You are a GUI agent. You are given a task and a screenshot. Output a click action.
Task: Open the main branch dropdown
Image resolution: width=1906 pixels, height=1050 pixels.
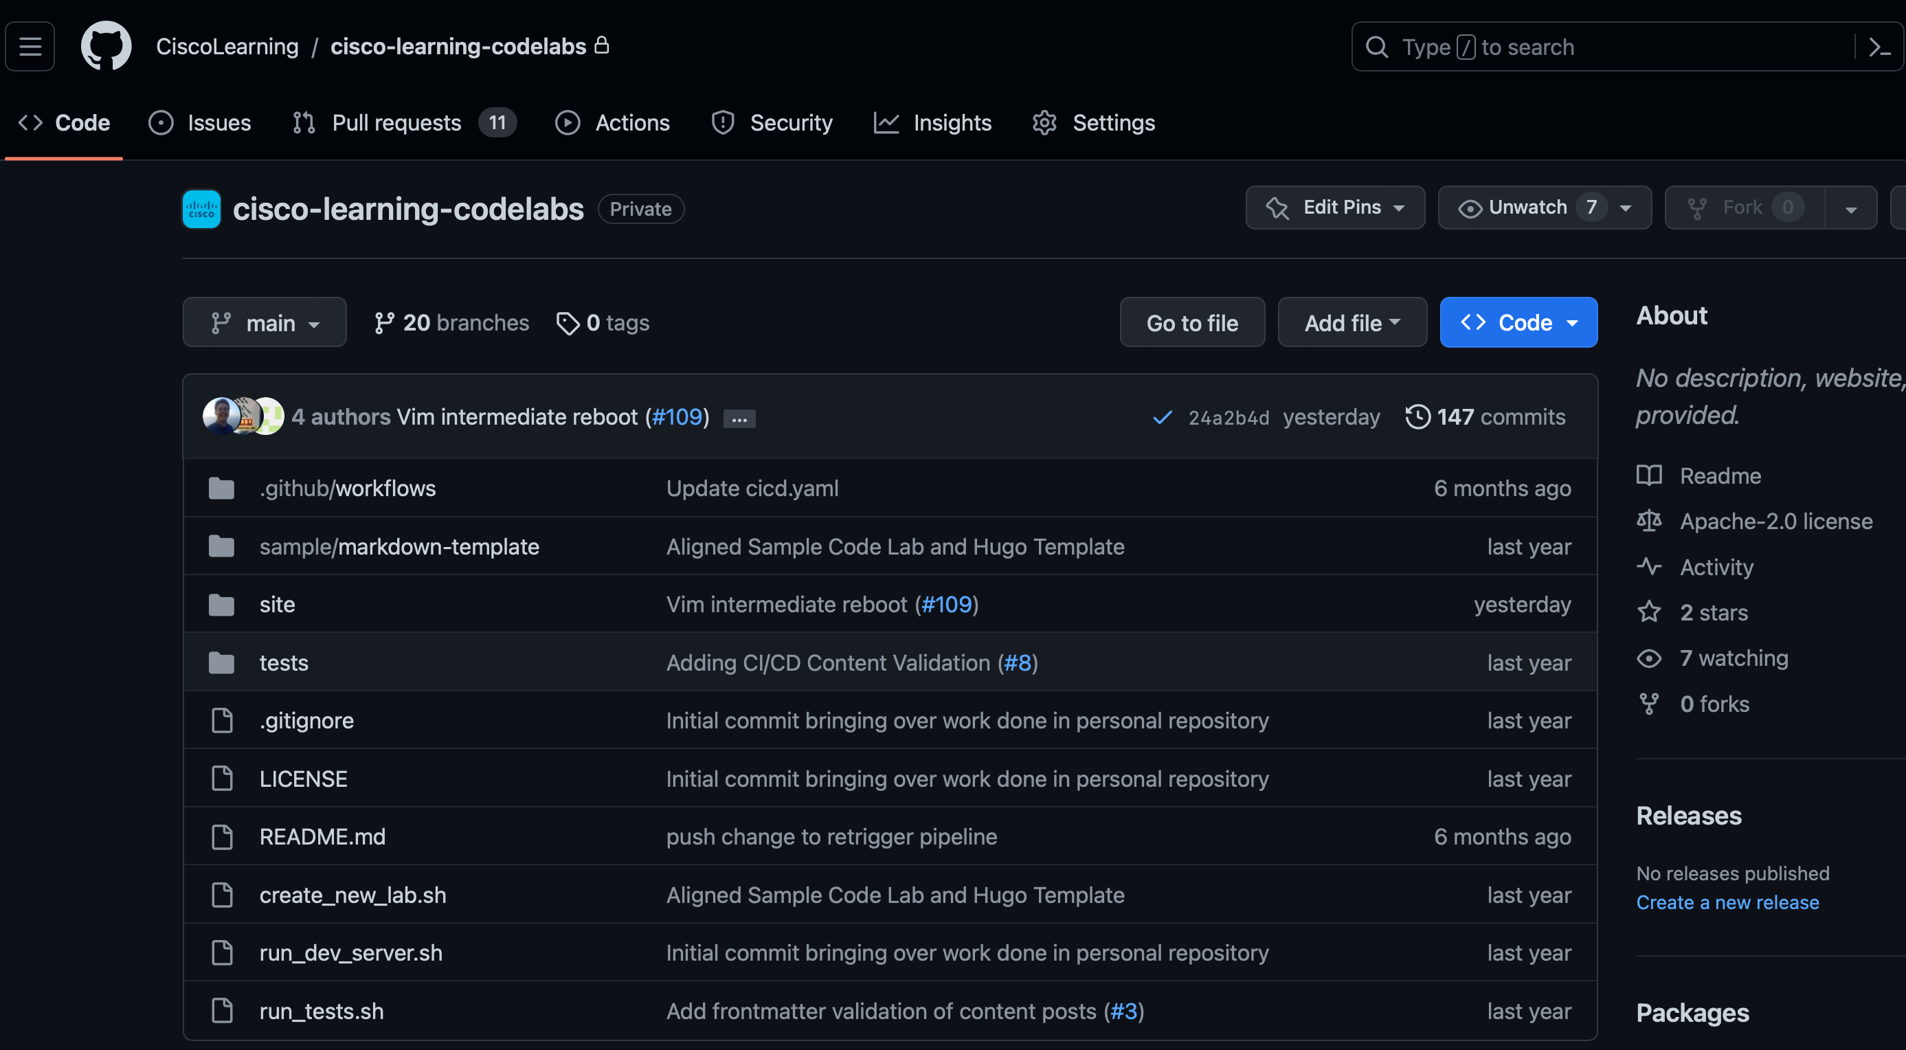click(265, 322)
